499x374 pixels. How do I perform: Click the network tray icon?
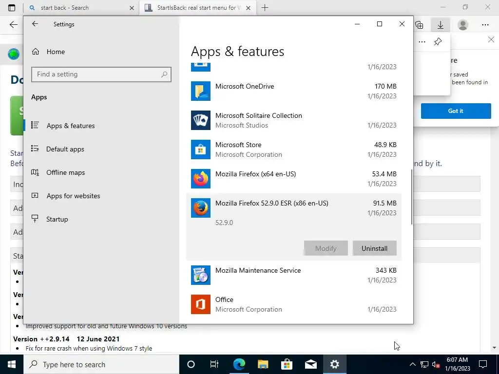coord(424,364)
